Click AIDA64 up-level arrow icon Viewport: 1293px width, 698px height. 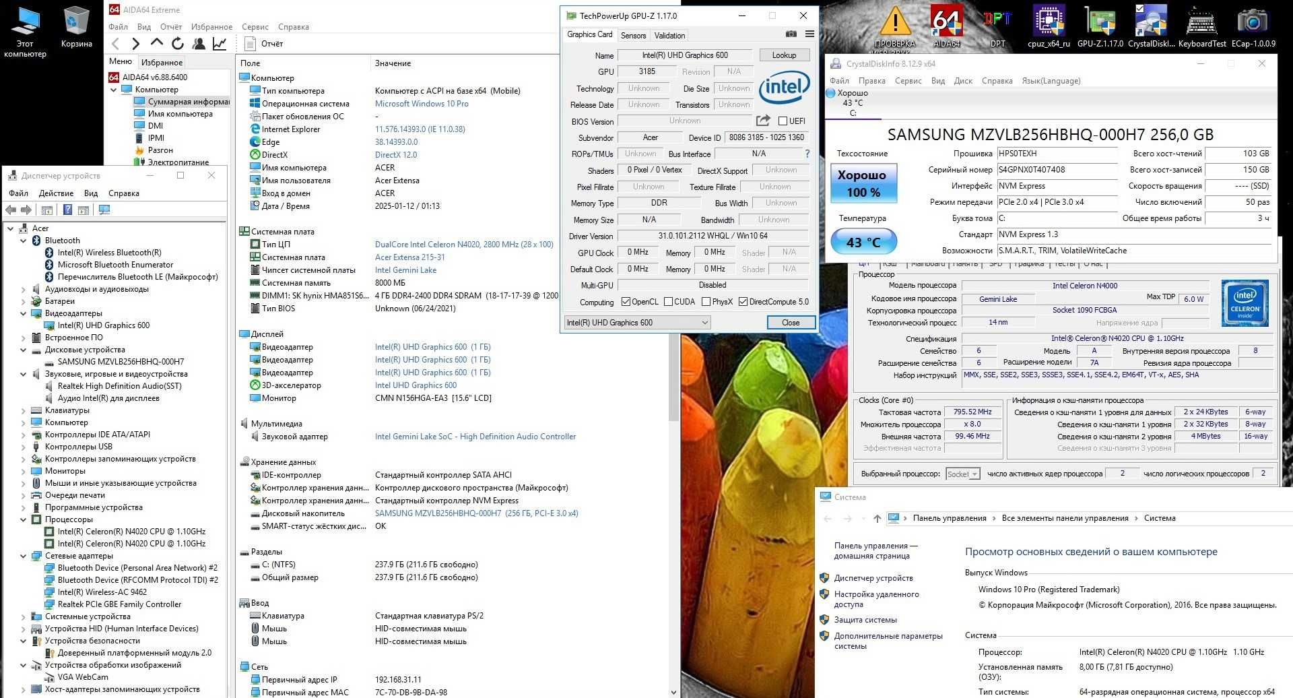pyautogui.click(x=156, y=43)
